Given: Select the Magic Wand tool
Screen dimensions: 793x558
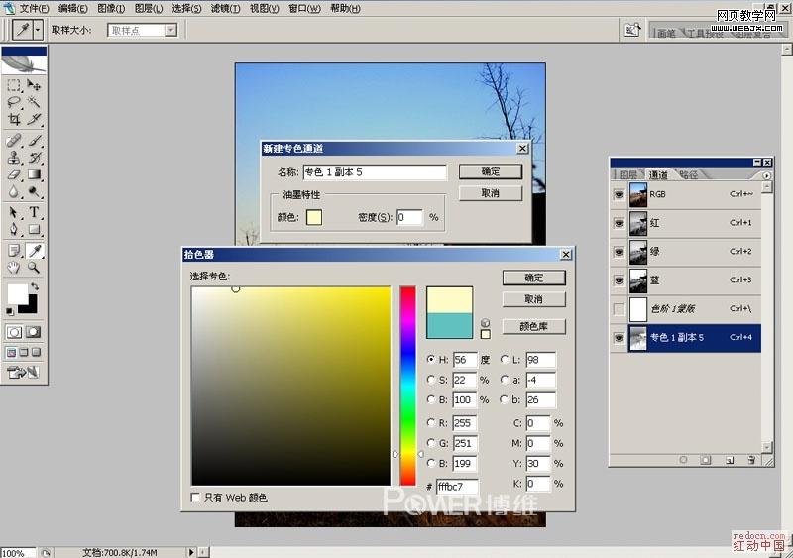Looking at the screenshot, I should pyautogui.click(x=35, y=102).
